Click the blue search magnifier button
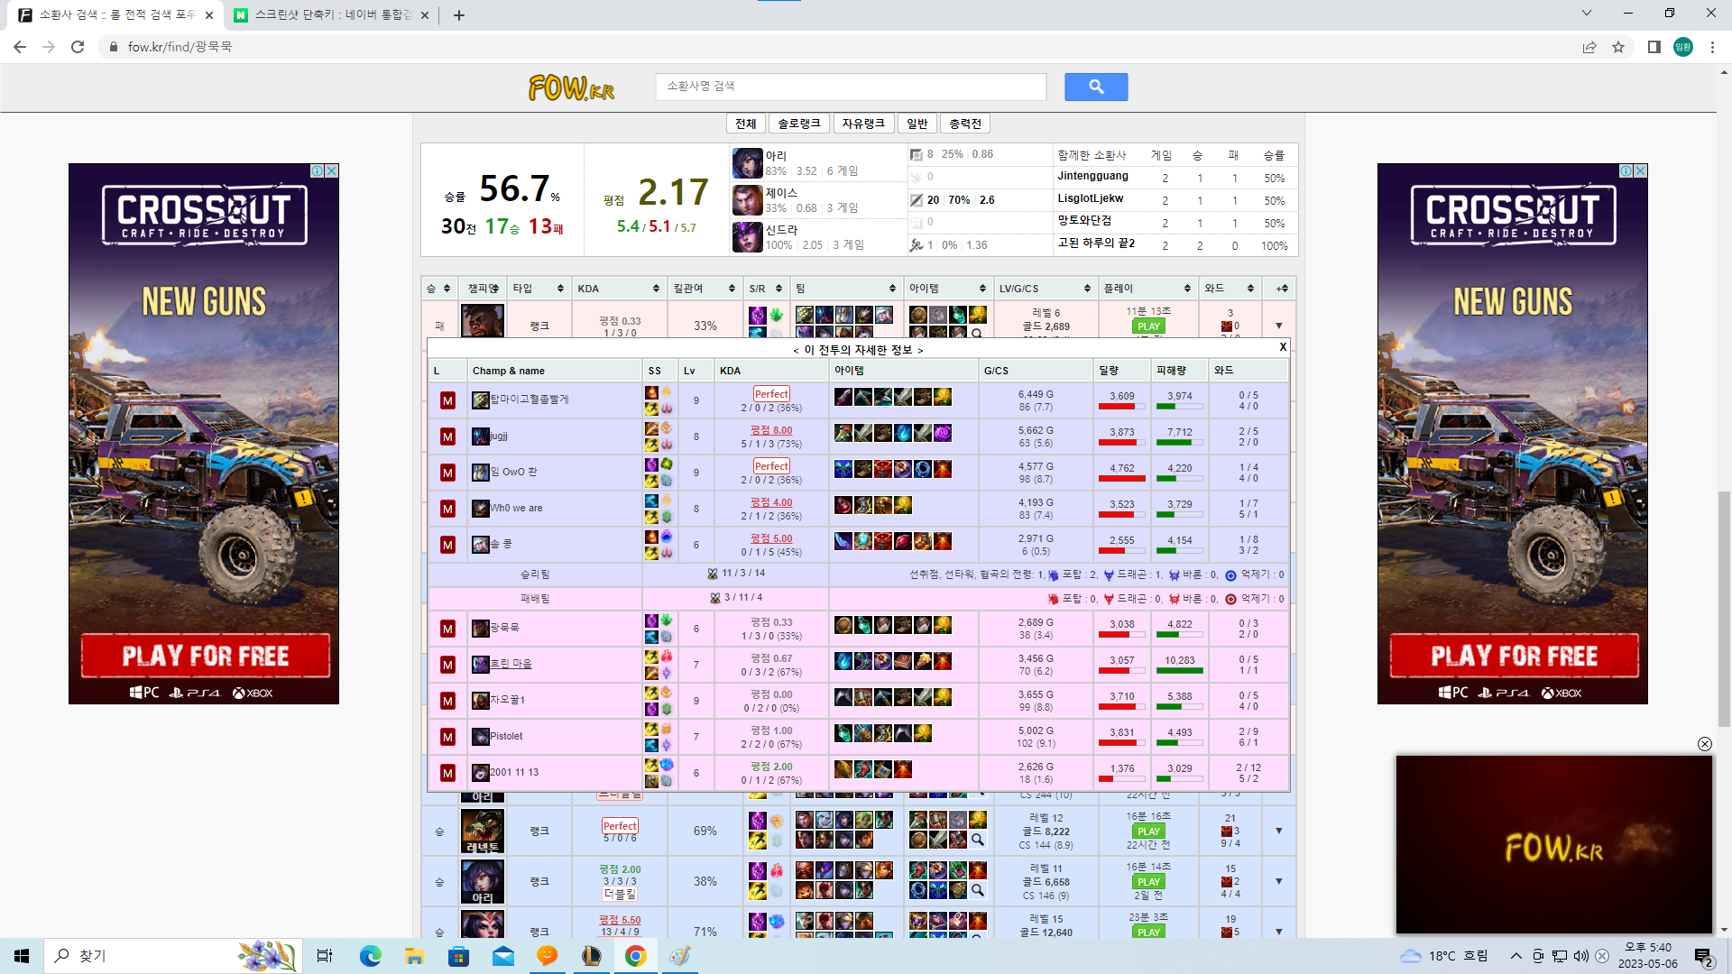Image resolution: width=1732 pixels, height=974 pixels. (1096, 87)
